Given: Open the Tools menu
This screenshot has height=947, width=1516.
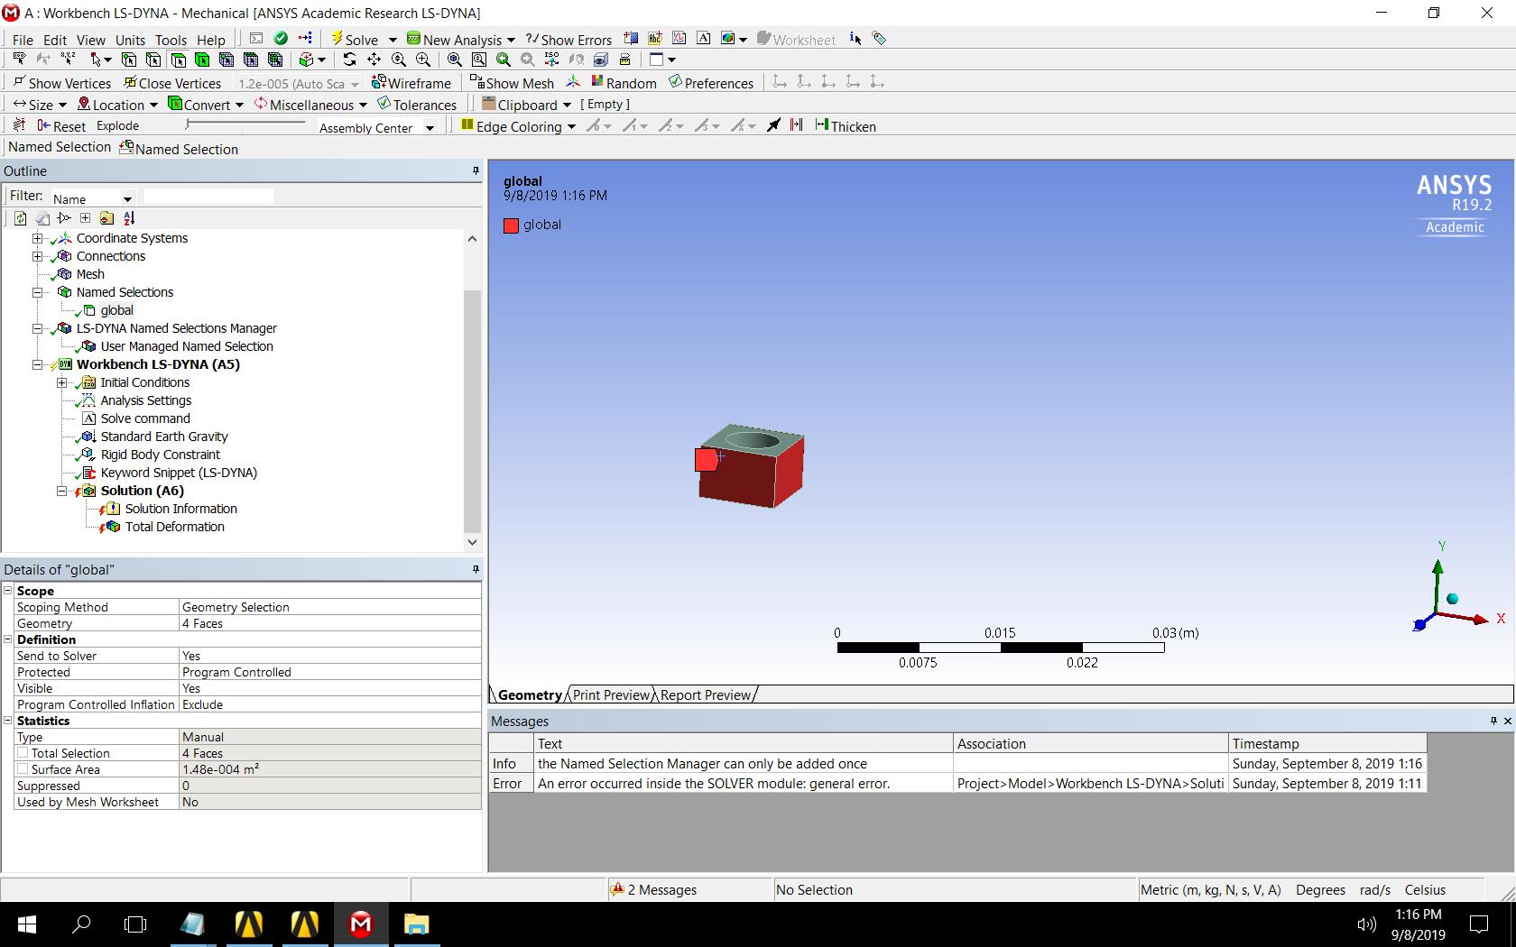Looking at the screenshot, I should point(171,40).
